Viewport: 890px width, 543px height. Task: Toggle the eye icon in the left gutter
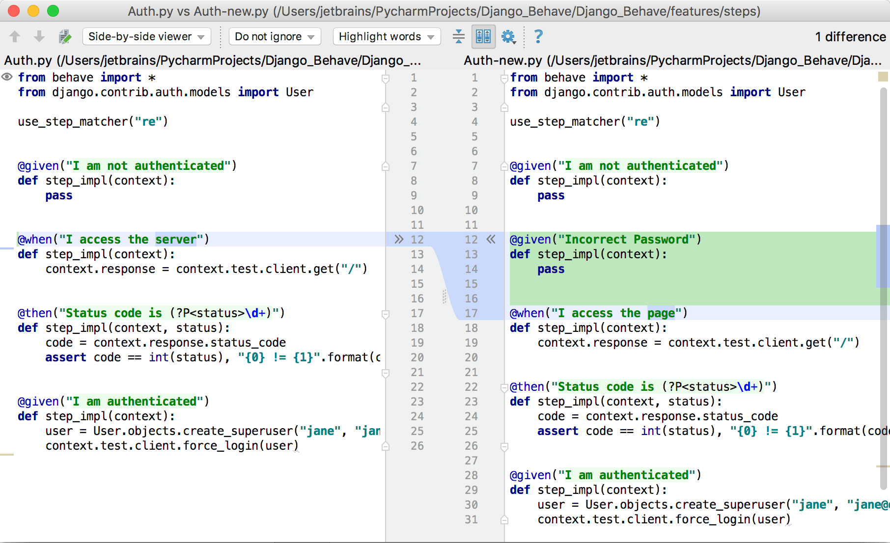7,77
